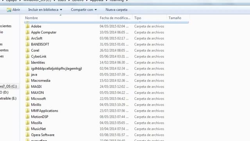Click the BANDISOFT folder name
The image size is (250, 141).
(40, 44)
